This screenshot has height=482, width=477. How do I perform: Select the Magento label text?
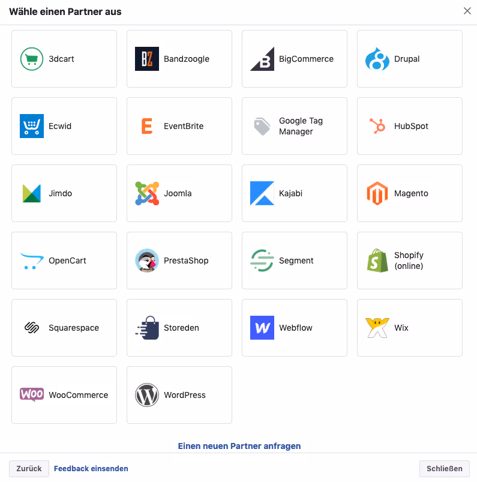click(x=411, y=193)
